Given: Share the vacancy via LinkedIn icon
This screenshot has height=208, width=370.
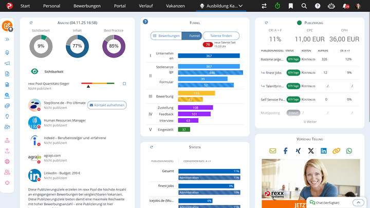Looking at the screenshot, I should pos(324,151).
